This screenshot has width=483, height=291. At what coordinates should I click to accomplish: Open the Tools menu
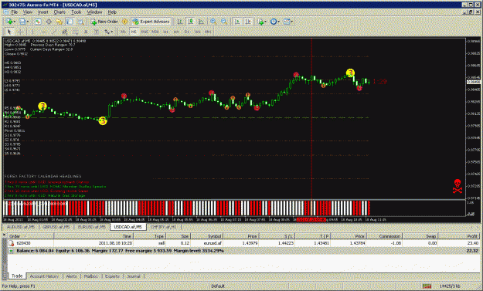[x=76, y=12]
